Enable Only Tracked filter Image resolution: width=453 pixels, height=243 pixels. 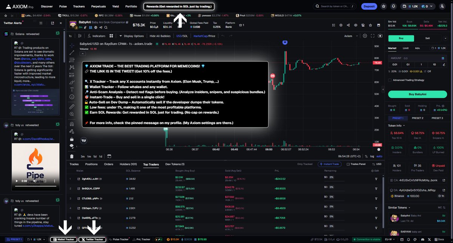tap(305, 164)
